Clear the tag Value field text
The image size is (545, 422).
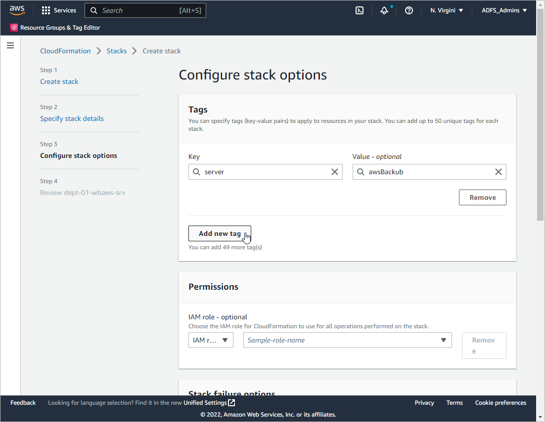point(499,172)
